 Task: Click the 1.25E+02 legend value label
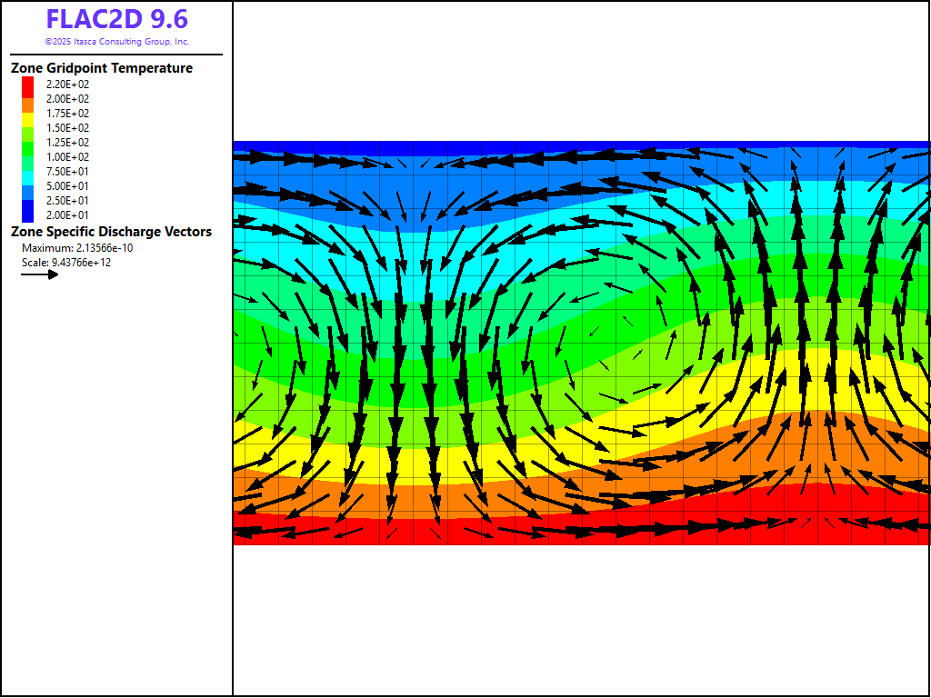pyautogui.click(x=68, y=142)
